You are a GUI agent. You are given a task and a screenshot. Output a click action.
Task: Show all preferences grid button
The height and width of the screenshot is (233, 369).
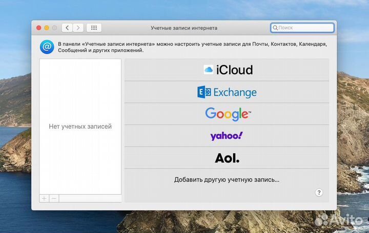(x=94, y=28)
